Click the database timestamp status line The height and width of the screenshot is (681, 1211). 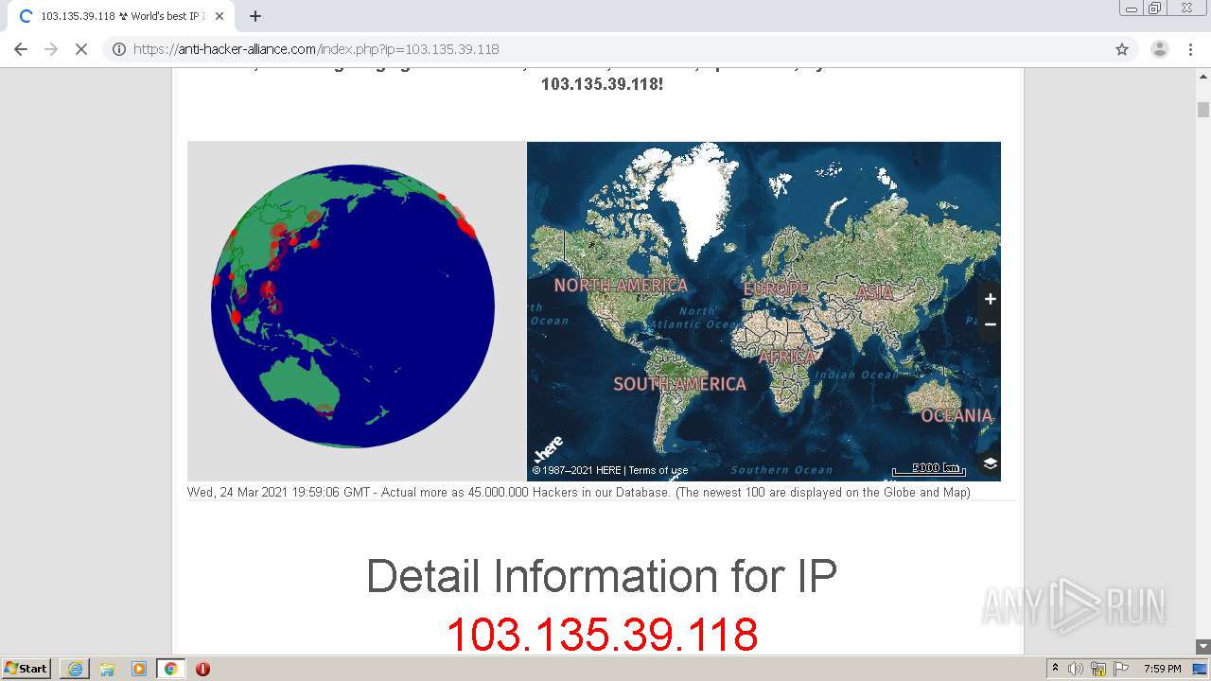click(579, 492)
